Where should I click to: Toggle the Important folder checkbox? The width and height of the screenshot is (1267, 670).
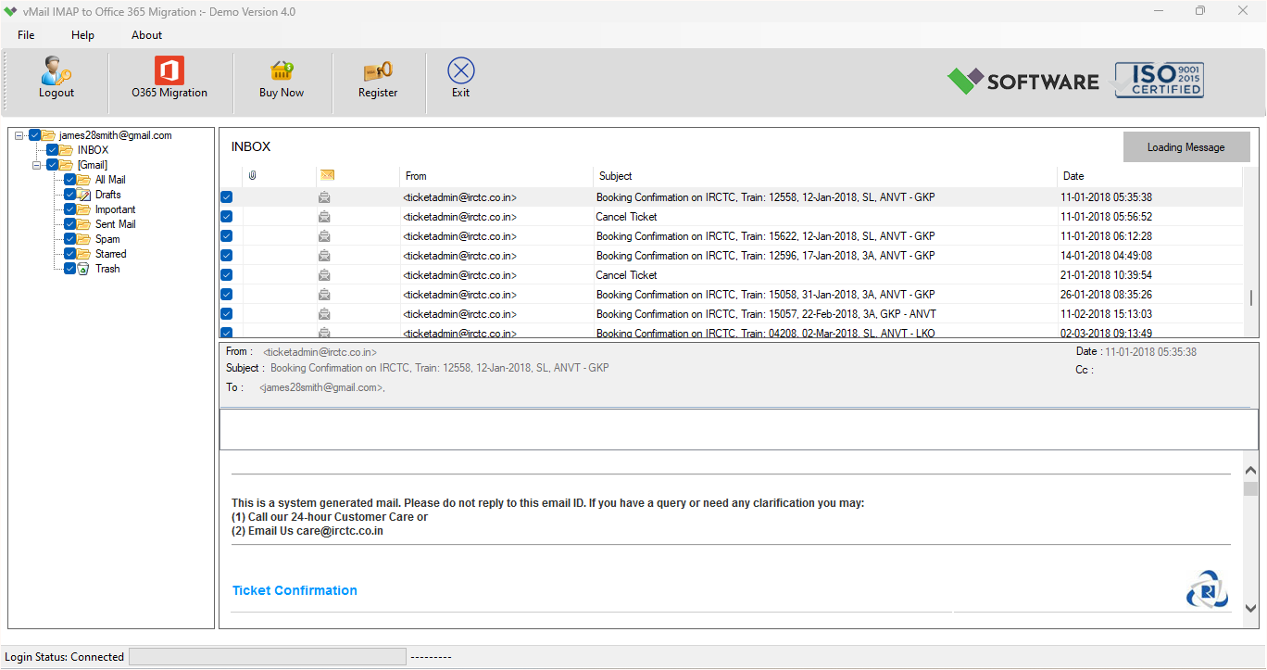pyautogui.click(x=70, y=209)
